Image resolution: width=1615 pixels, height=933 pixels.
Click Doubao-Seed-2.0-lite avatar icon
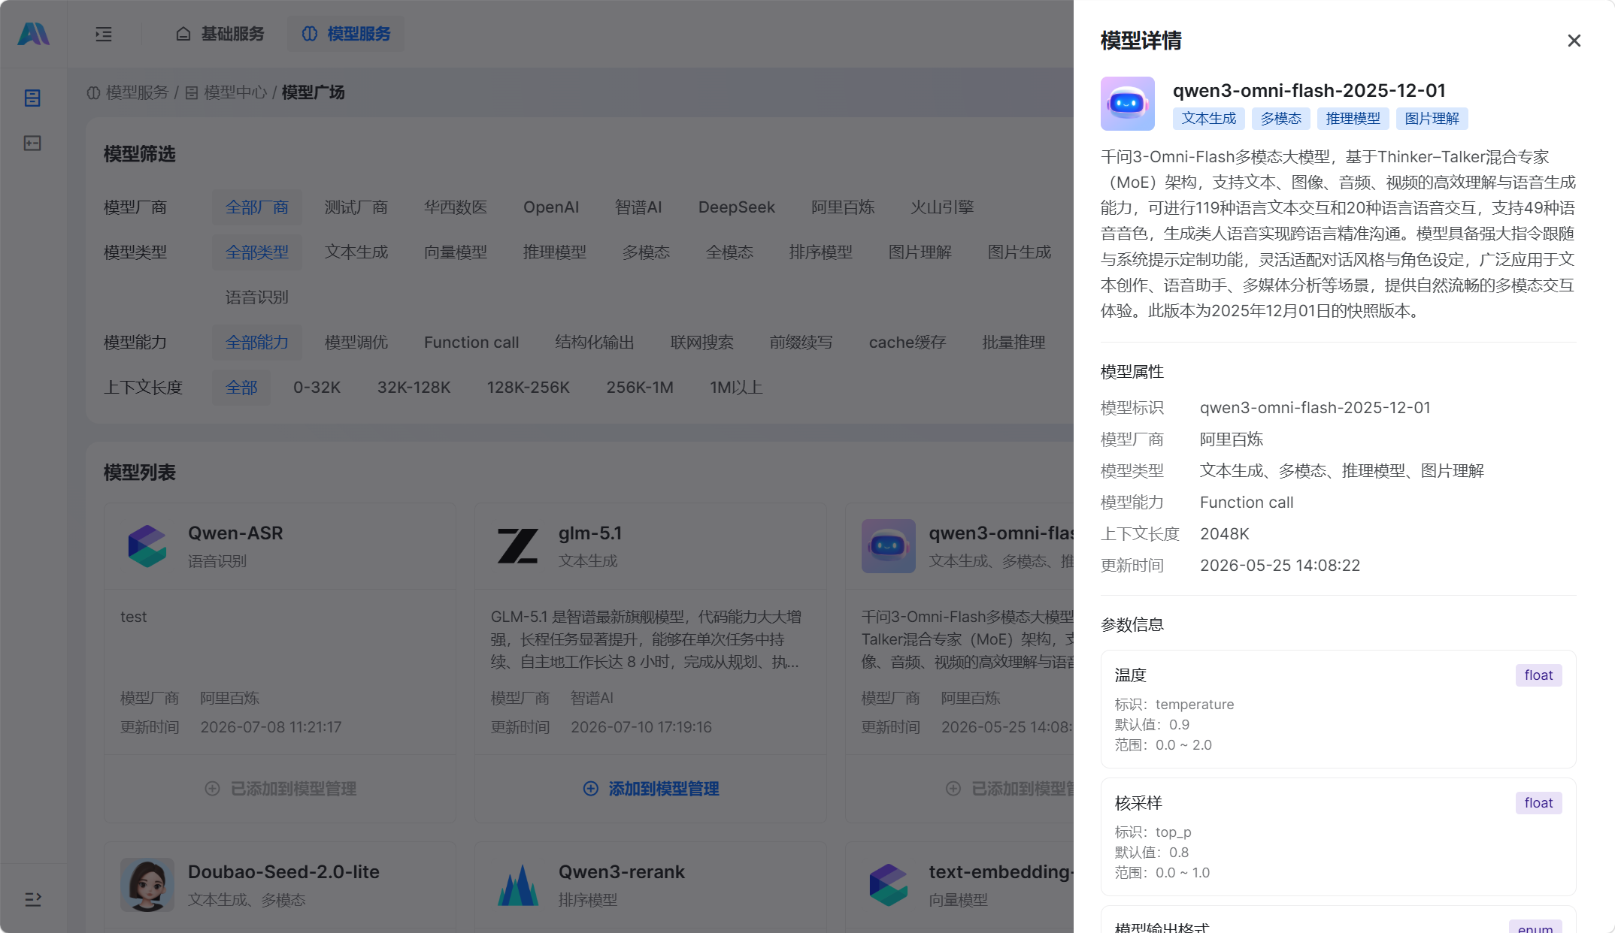click(x=147, y=885)
